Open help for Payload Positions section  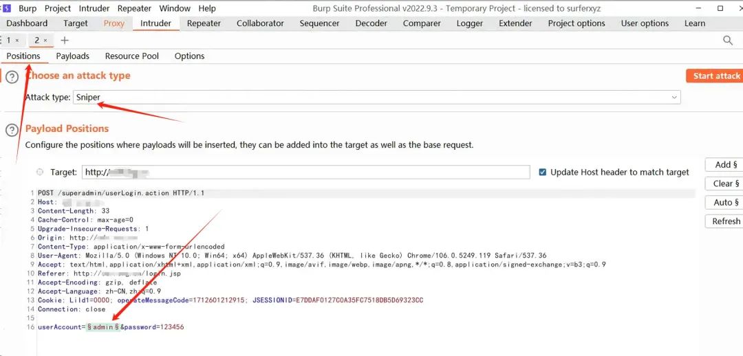coord(12,129)
